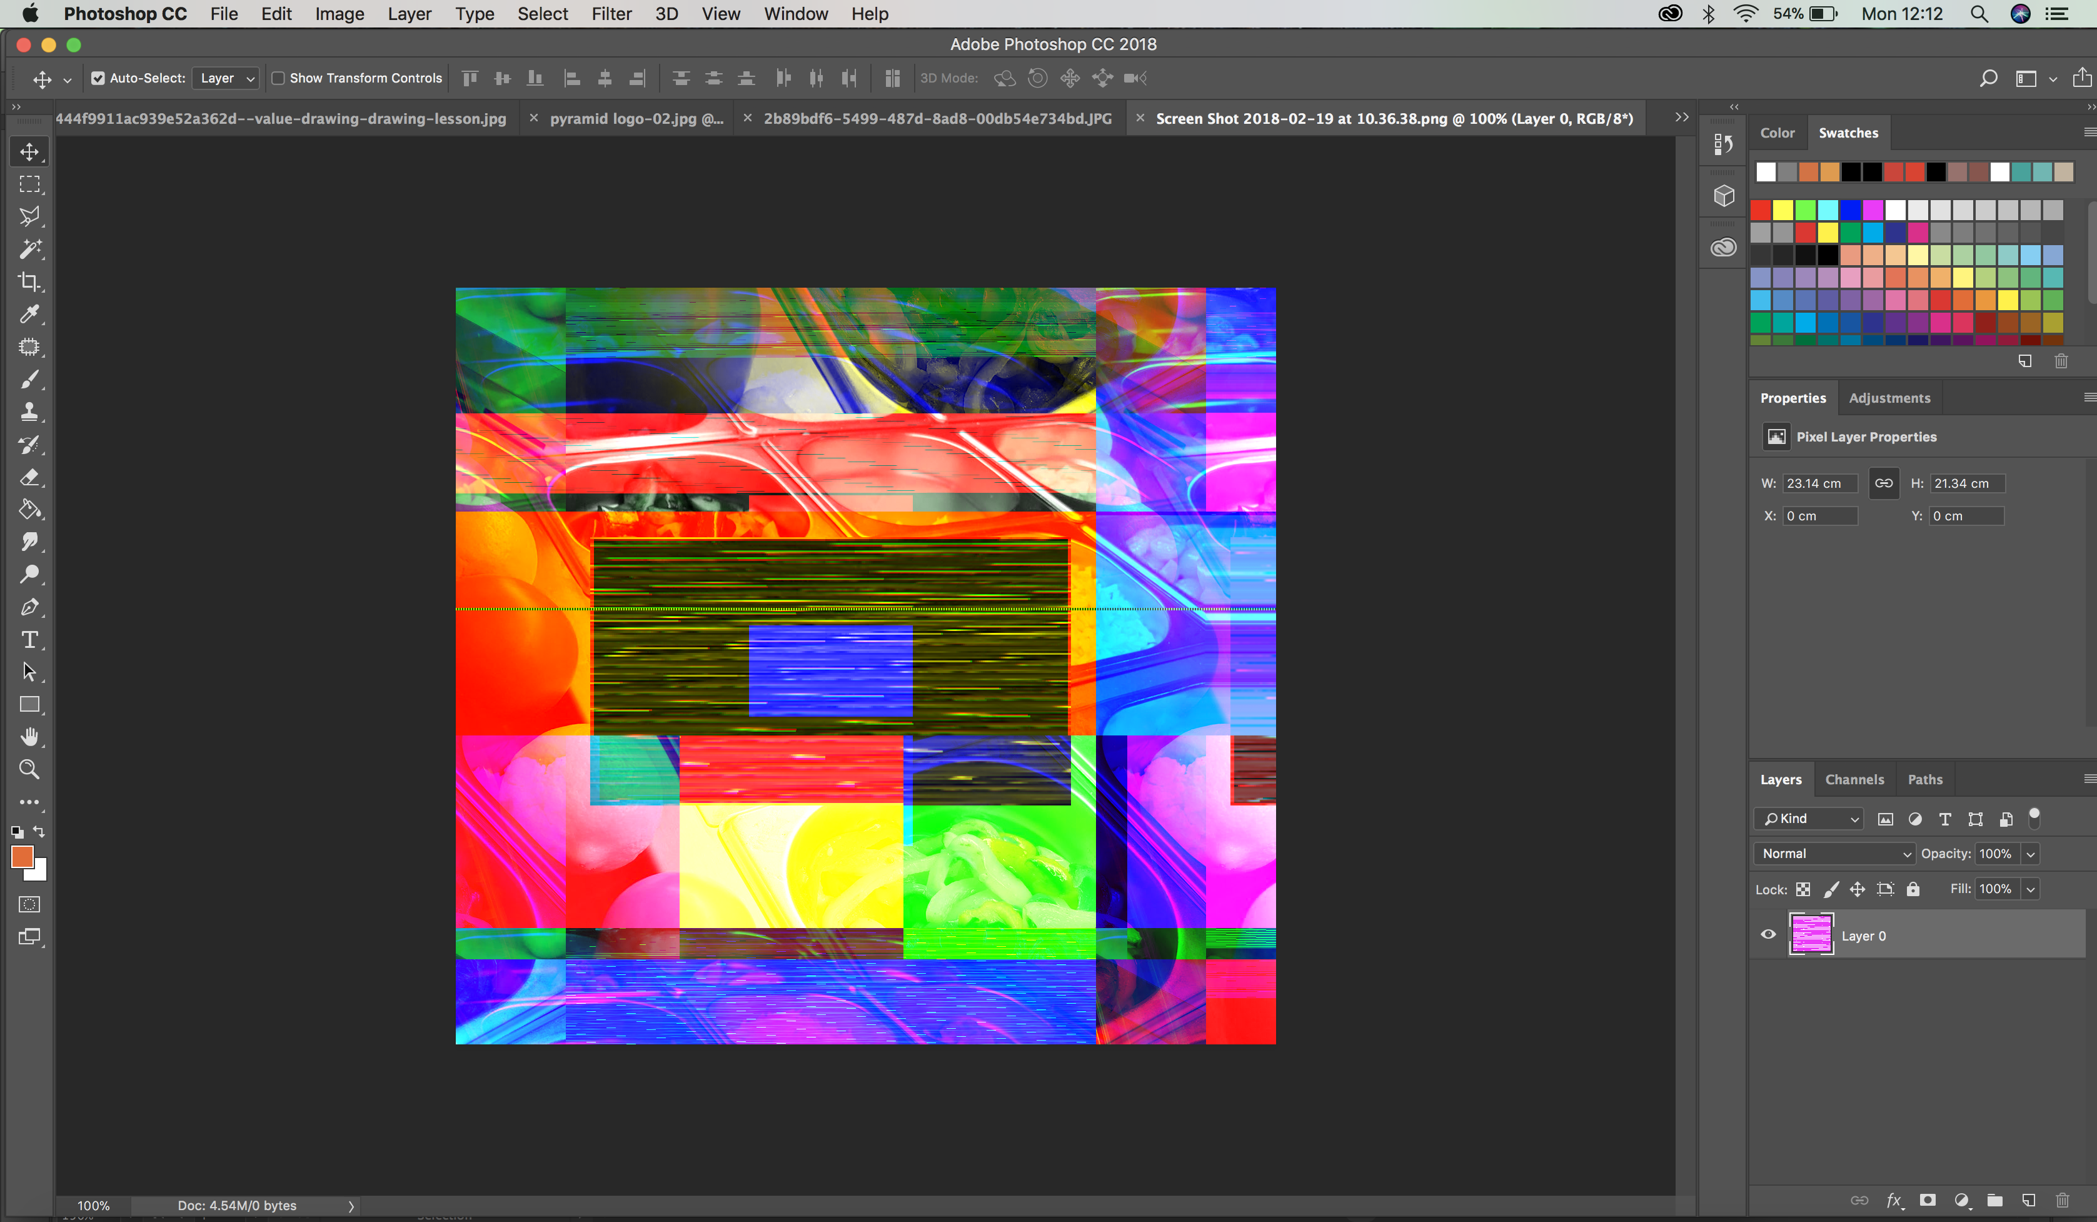Screen dimensions: 2097x1222
Task: Toggle visibility of Layer 0
Action: tap(1767, 934)
